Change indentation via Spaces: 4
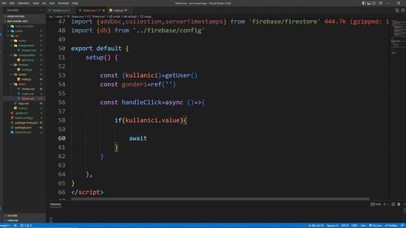 click(332, 225)
